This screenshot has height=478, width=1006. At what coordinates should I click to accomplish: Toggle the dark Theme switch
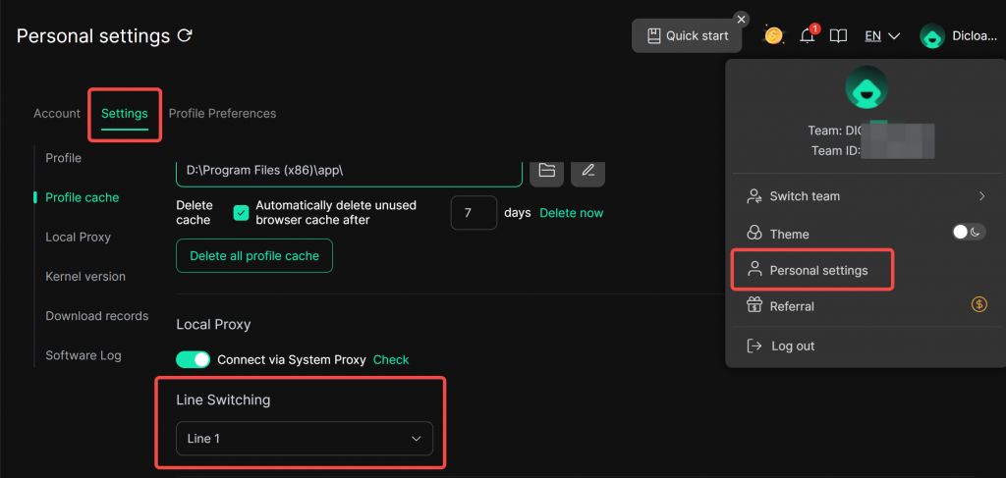[x=969, y=233]
